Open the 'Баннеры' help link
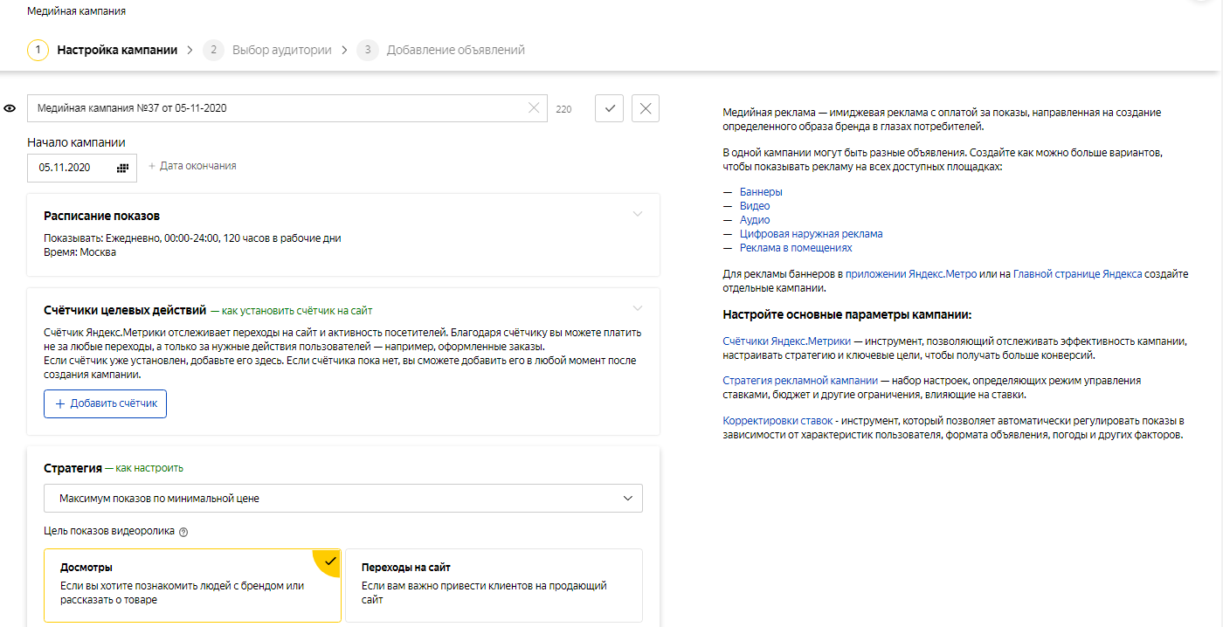 (x=761, y=192)
